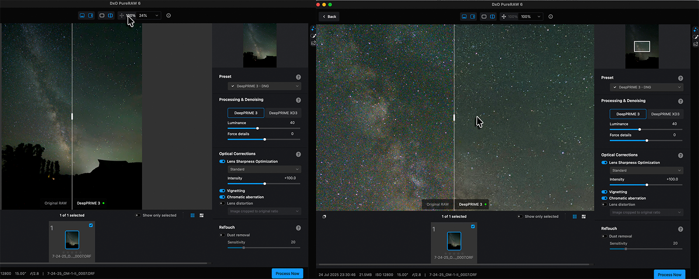Toggle Show only selected in left window

tap(138, 215)
